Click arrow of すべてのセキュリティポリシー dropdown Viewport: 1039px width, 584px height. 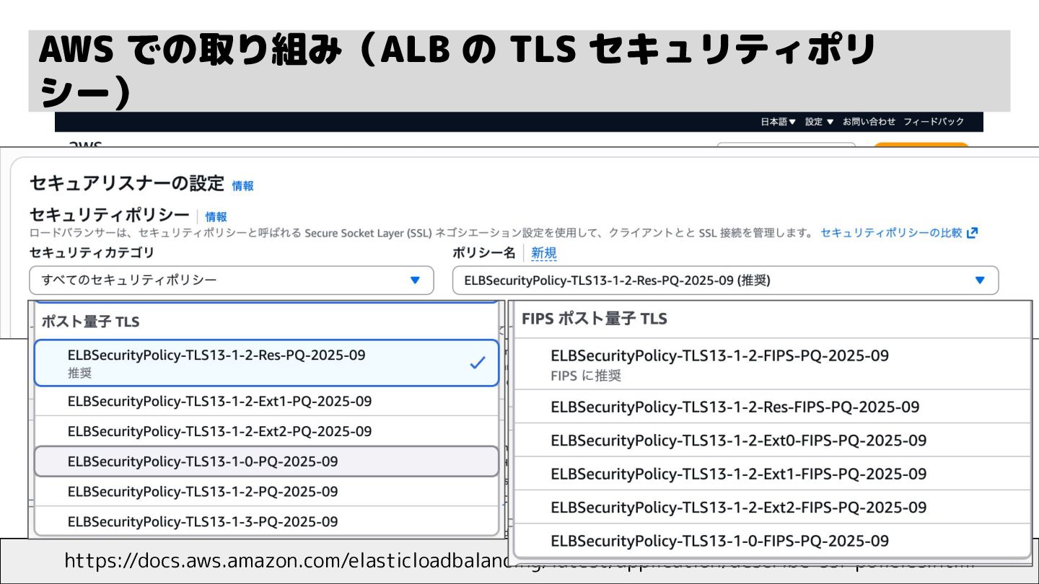415,280
